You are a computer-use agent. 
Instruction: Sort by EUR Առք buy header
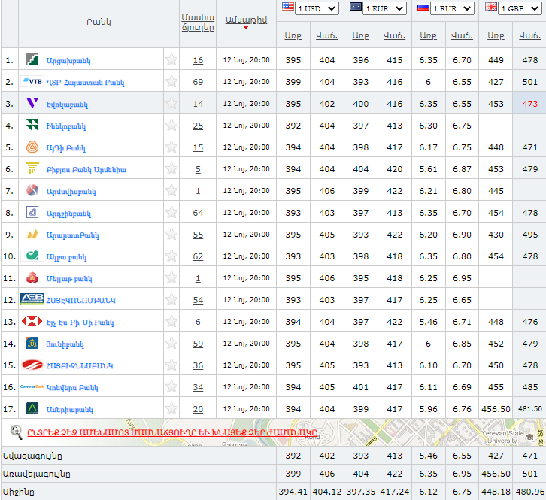point(360,35)
